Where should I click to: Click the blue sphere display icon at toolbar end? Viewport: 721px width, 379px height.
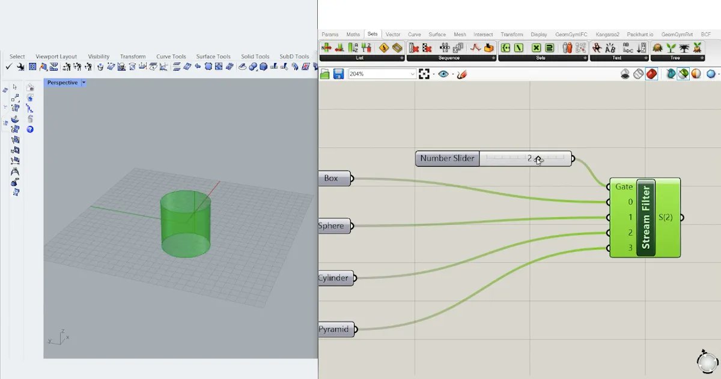coord(711,74)
